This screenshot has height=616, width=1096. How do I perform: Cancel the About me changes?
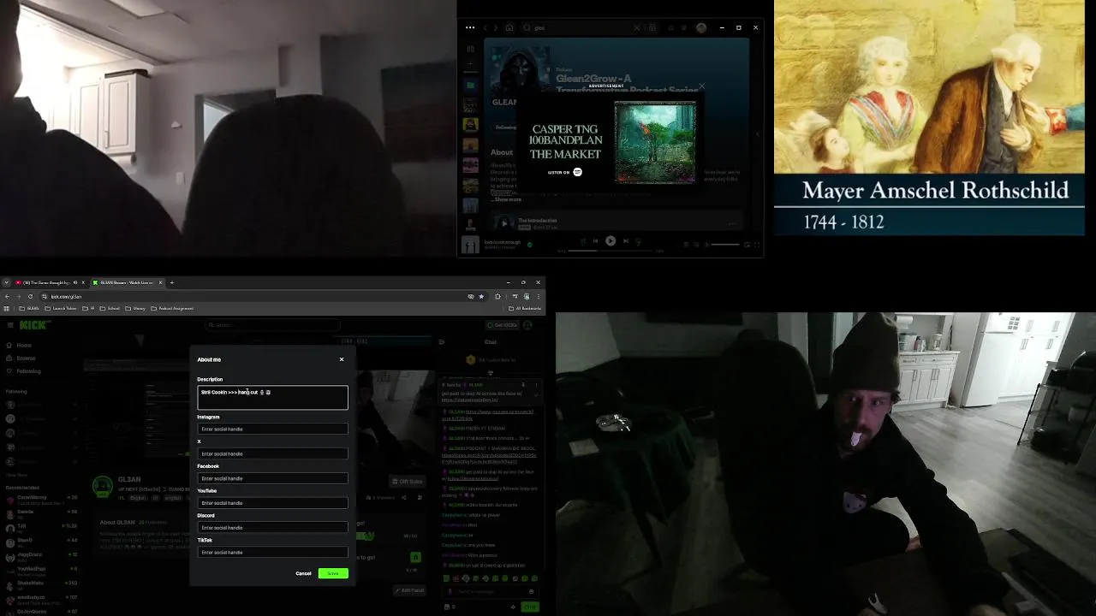coord(303,573)
